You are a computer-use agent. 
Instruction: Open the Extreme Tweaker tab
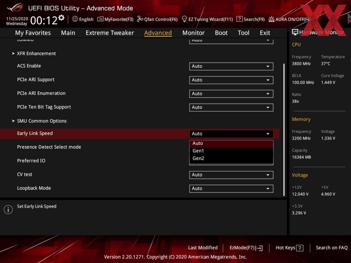click(x=110, y=33)
